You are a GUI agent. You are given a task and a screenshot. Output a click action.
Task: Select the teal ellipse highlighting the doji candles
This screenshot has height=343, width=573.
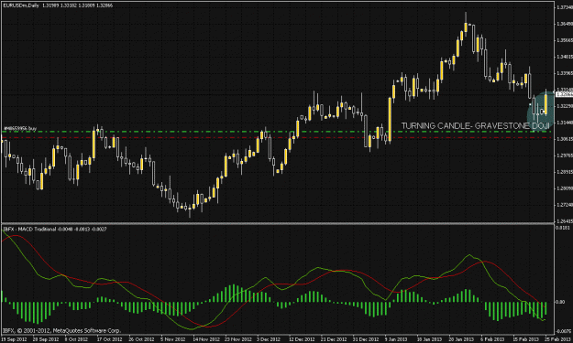click(x=540, y=113)
